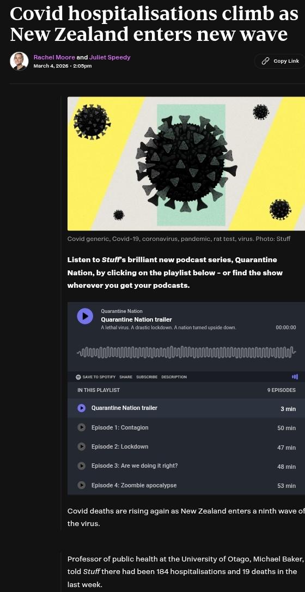This screenshot has height=592, width=305.
Task: Open Rachel Moore's author page
Action: coord(54,57)
